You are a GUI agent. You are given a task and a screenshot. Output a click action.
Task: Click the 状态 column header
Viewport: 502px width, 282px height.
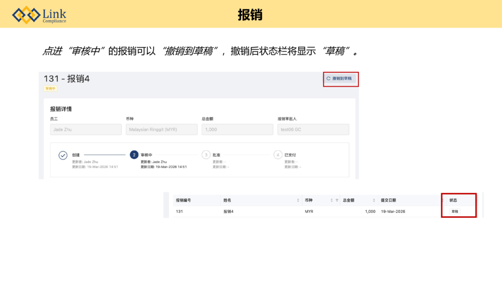[453, 200]
